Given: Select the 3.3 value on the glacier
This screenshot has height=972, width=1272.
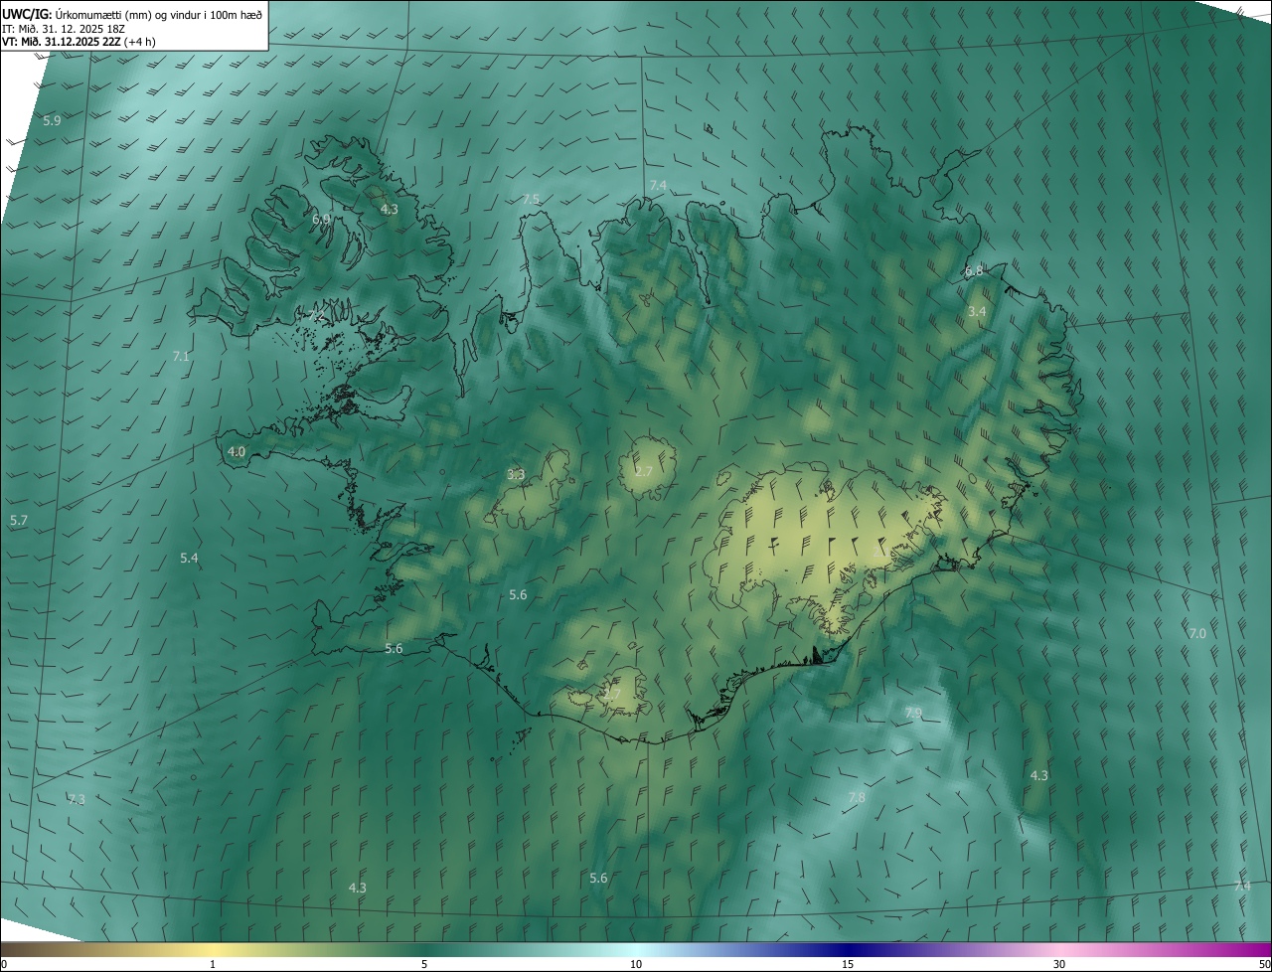Looking at the screenshot, I should click(516, 475).
